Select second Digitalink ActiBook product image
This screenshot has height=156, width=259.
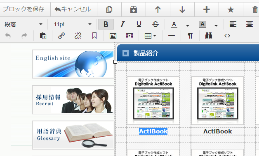tap(217, 101)
